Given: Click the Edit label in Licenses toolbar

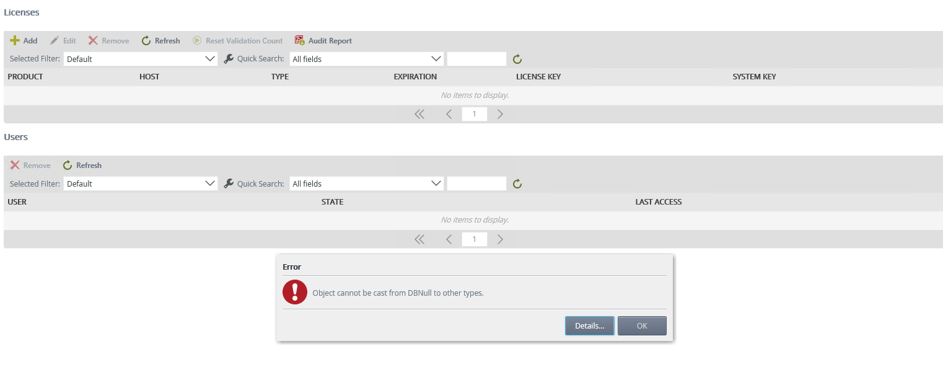Looking at the screenshot, I should click(x=69, y=41).
